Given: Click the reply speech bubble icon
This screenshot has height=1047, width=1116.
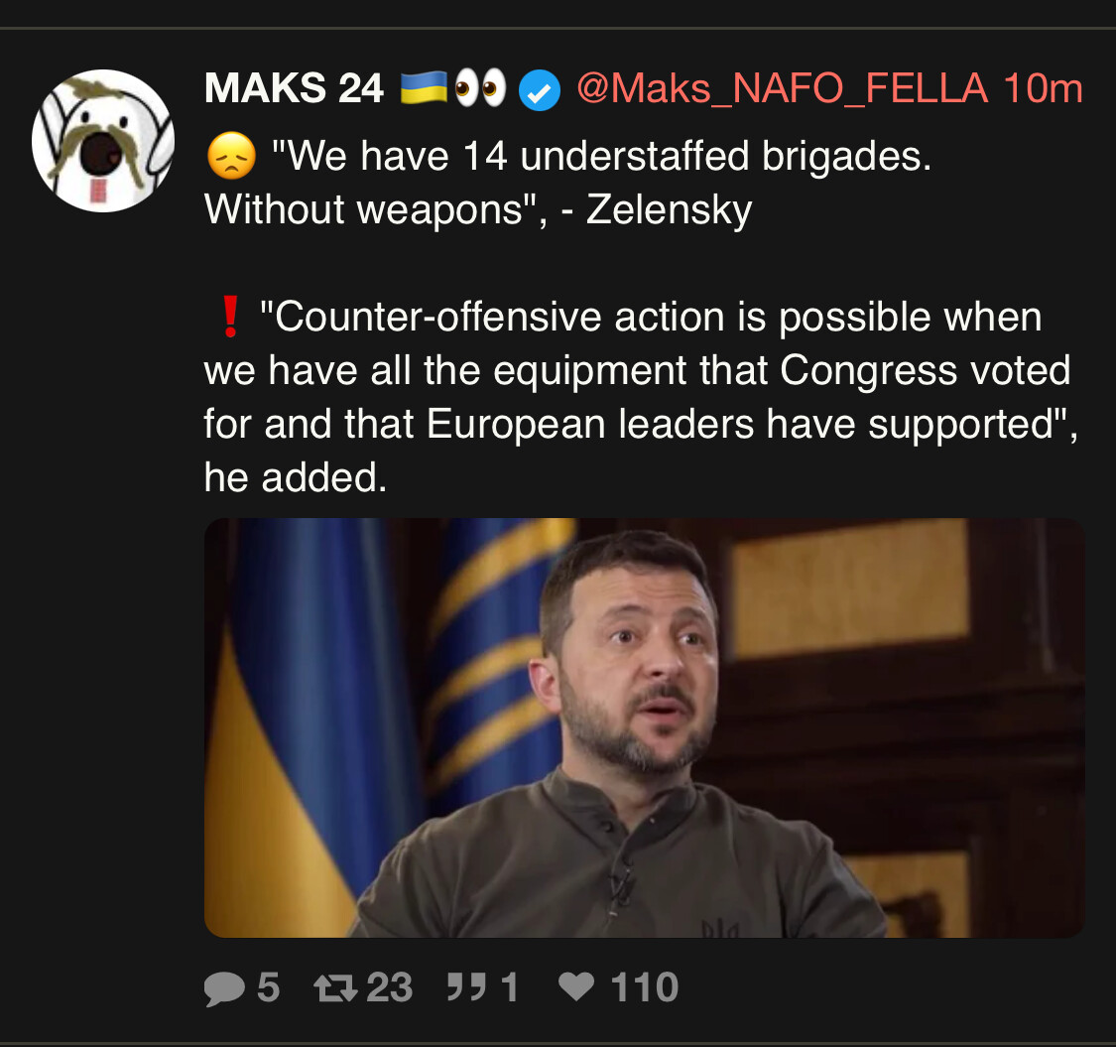Looking at the screenshot, I should pyautogui.click(x=224, y=988).
